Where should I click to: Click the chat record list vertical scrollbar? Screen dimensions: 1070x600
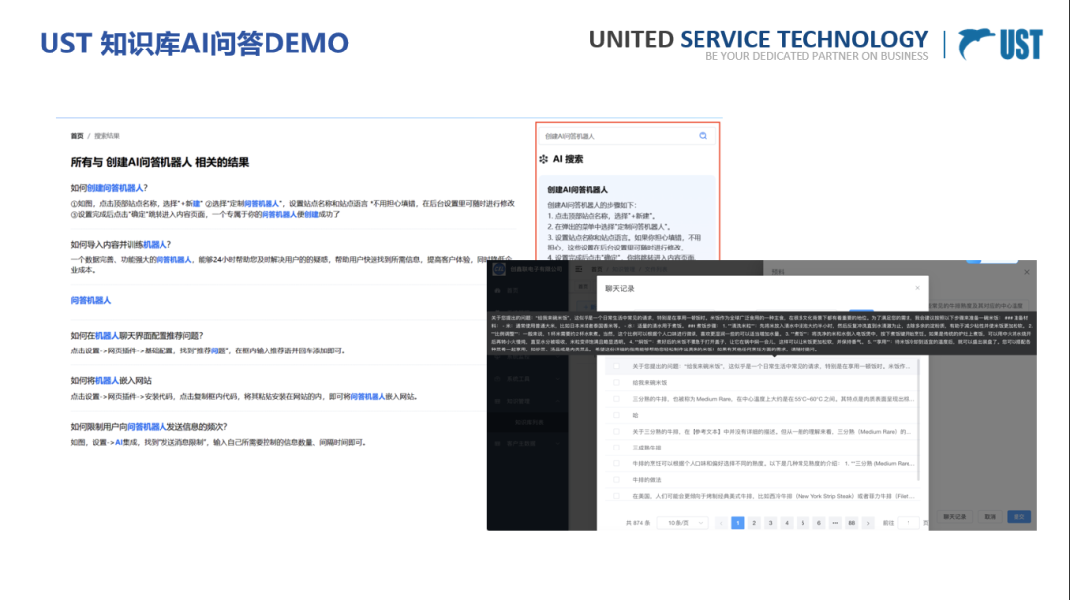tap(918, 420)
